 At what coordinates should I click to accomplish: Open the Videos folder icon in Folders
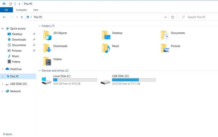click(x=47, y=61)
